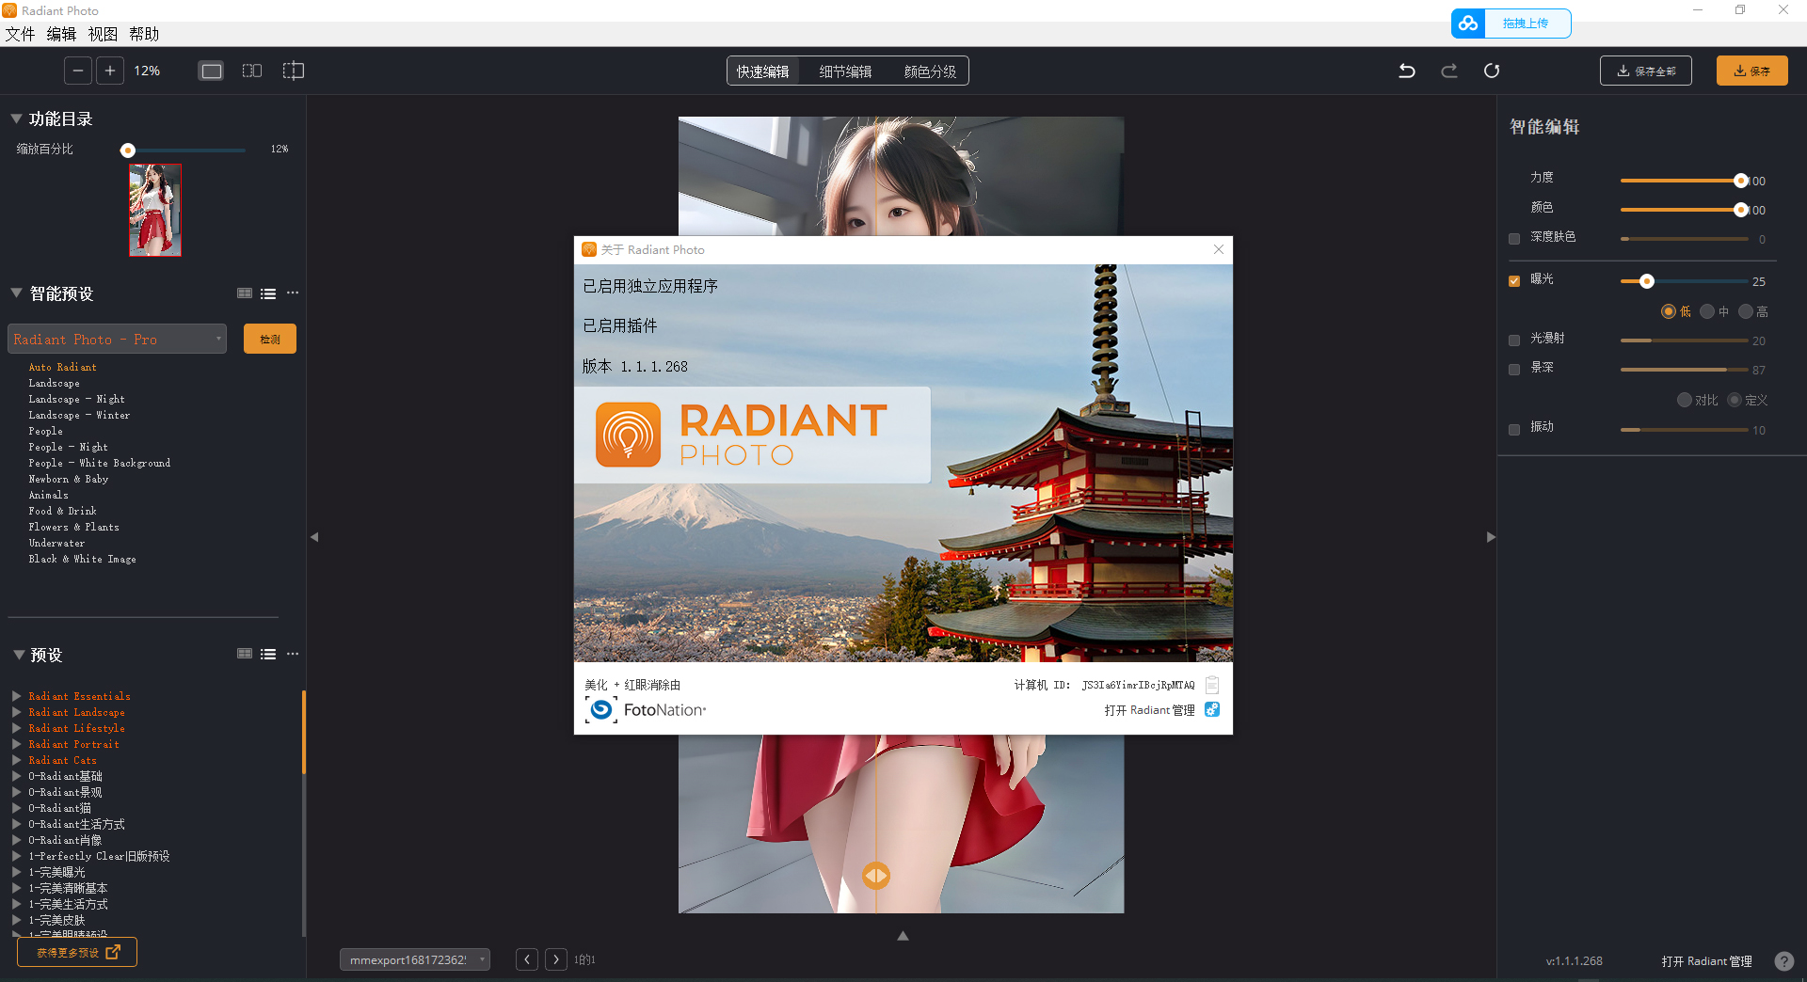Select the navigator thumbnail image
The width and height of the screenshot is (1807, 982).
pyautogui.click(x=155, y=210)
